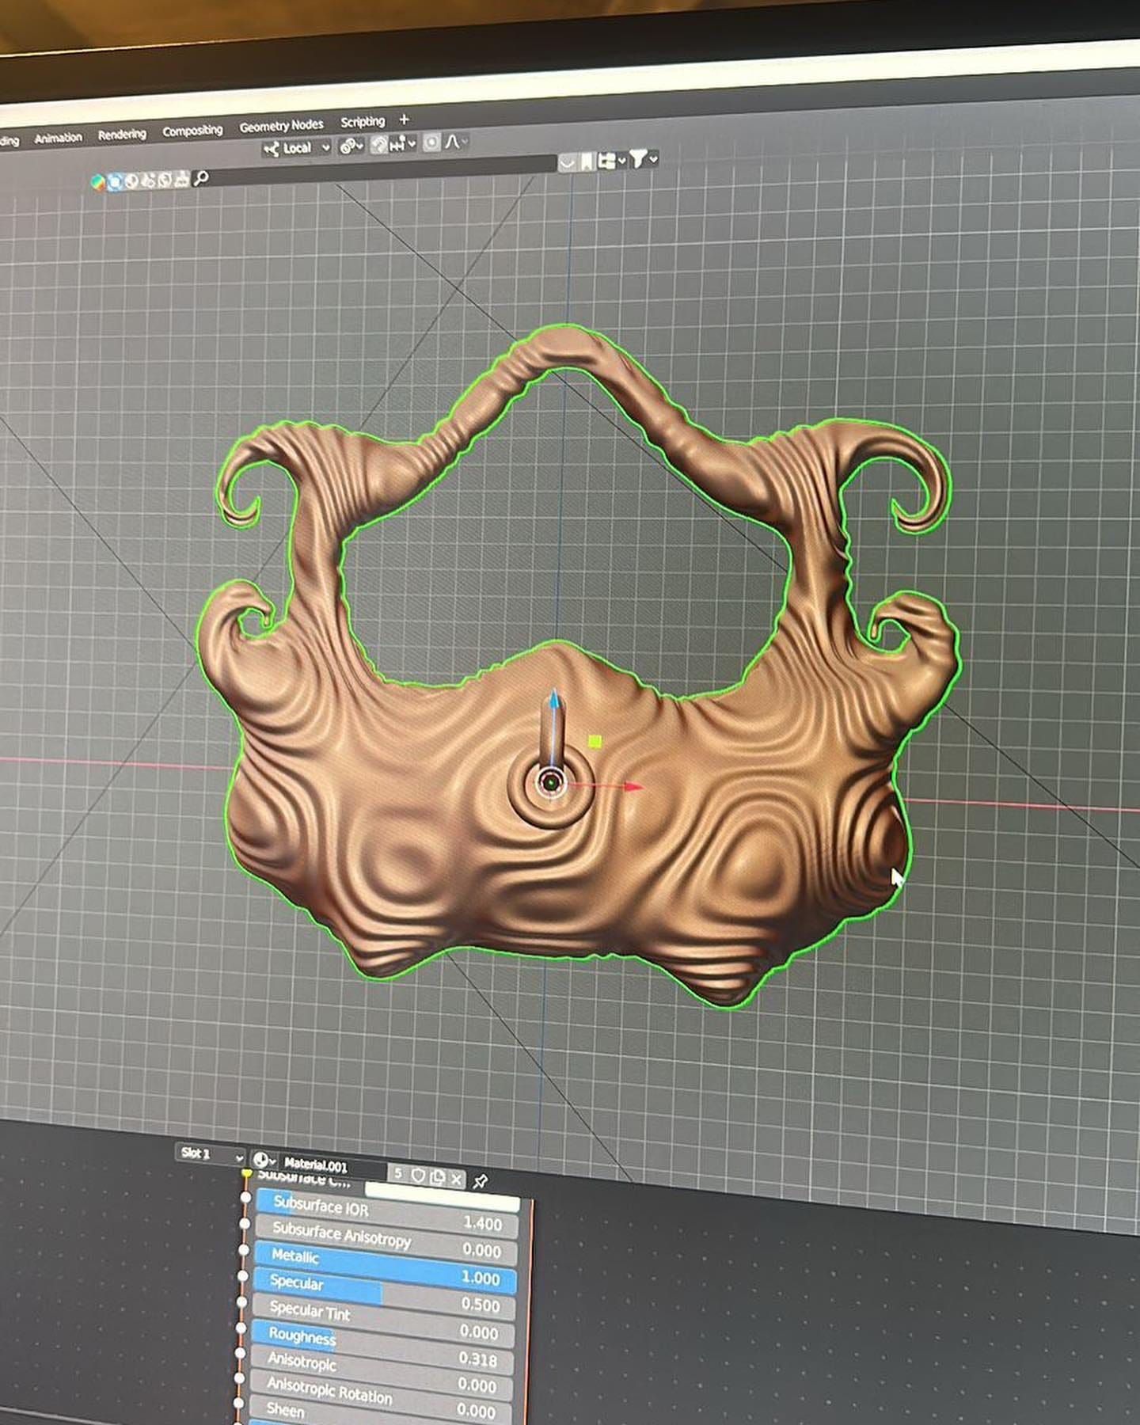
Task: Switch to the Geometry Nodes workspace
Action: (x=281, y=126)
